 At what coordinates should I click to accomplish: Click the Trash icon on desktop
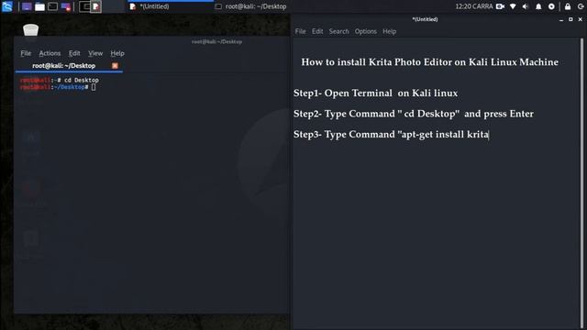[x=30, y=30]
